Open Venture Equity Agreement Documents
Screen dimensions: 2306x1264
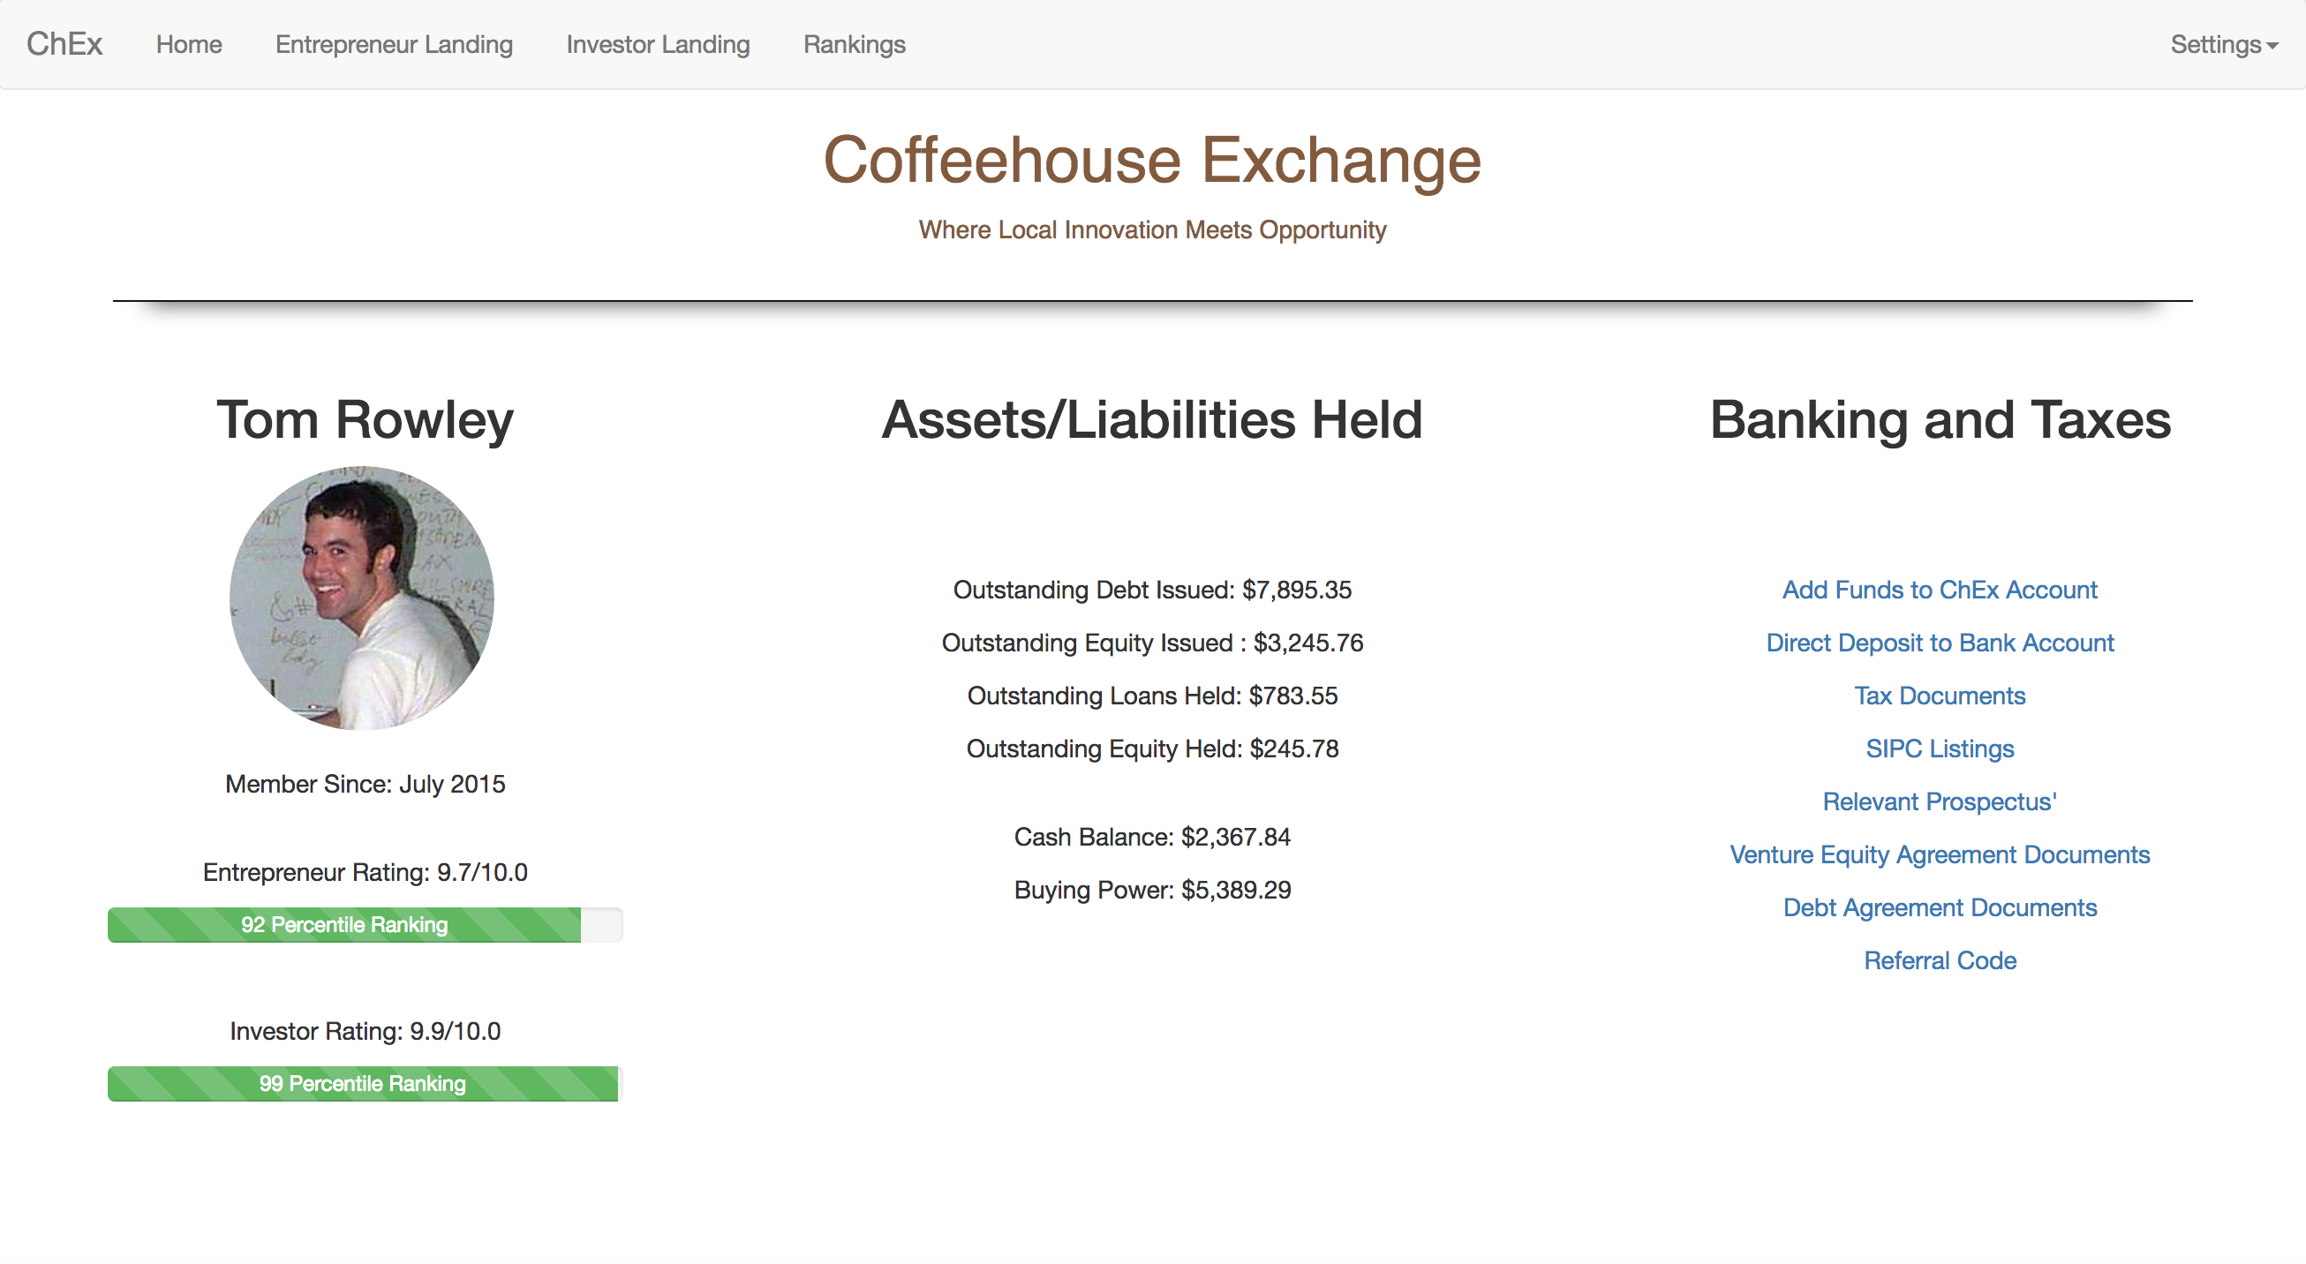point(1939,854)
